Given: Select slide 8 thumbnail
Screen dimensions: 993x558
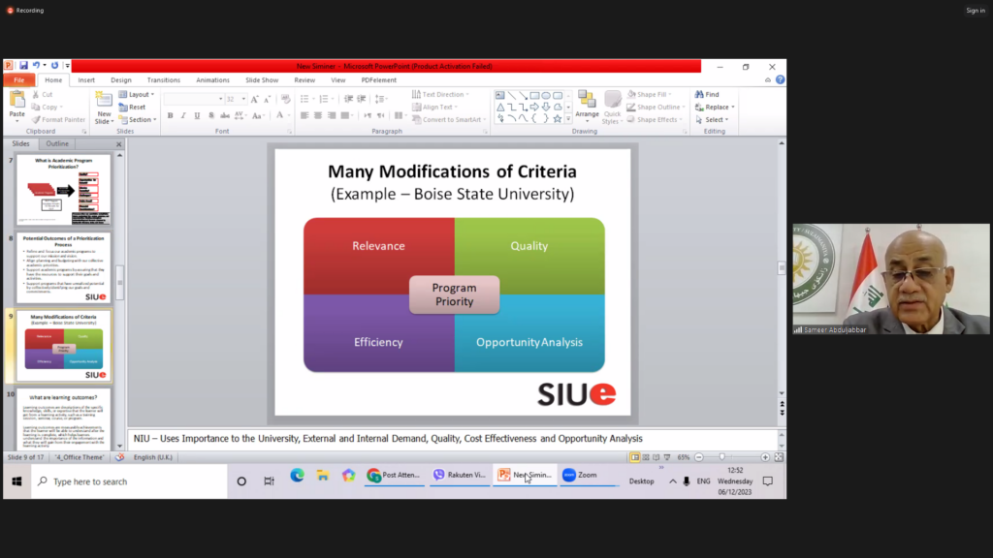Looking at the screenshot, I should pyautogui.click(x=63, y=268).
